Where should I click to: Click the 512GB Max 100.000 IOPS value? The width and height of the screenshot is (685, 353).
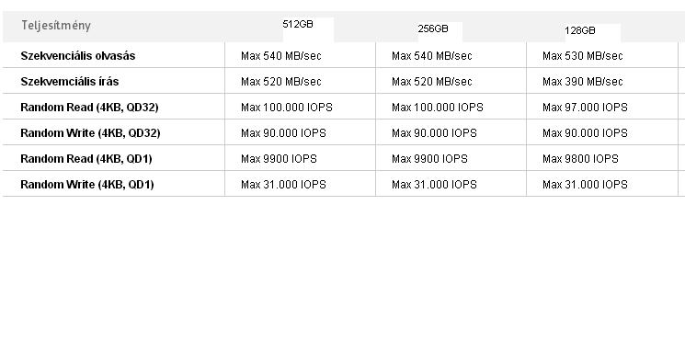287,108
